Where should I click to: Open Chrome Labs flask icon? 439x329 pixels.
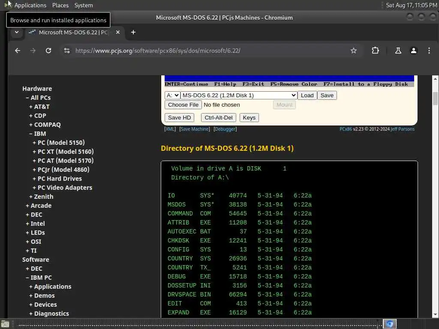click(398, 51)
